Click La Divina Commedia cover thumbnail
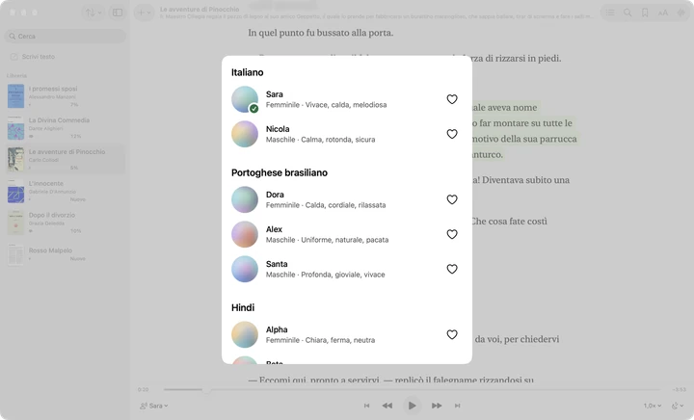This screenshot has width=694, height=420. tap(16, 128)
